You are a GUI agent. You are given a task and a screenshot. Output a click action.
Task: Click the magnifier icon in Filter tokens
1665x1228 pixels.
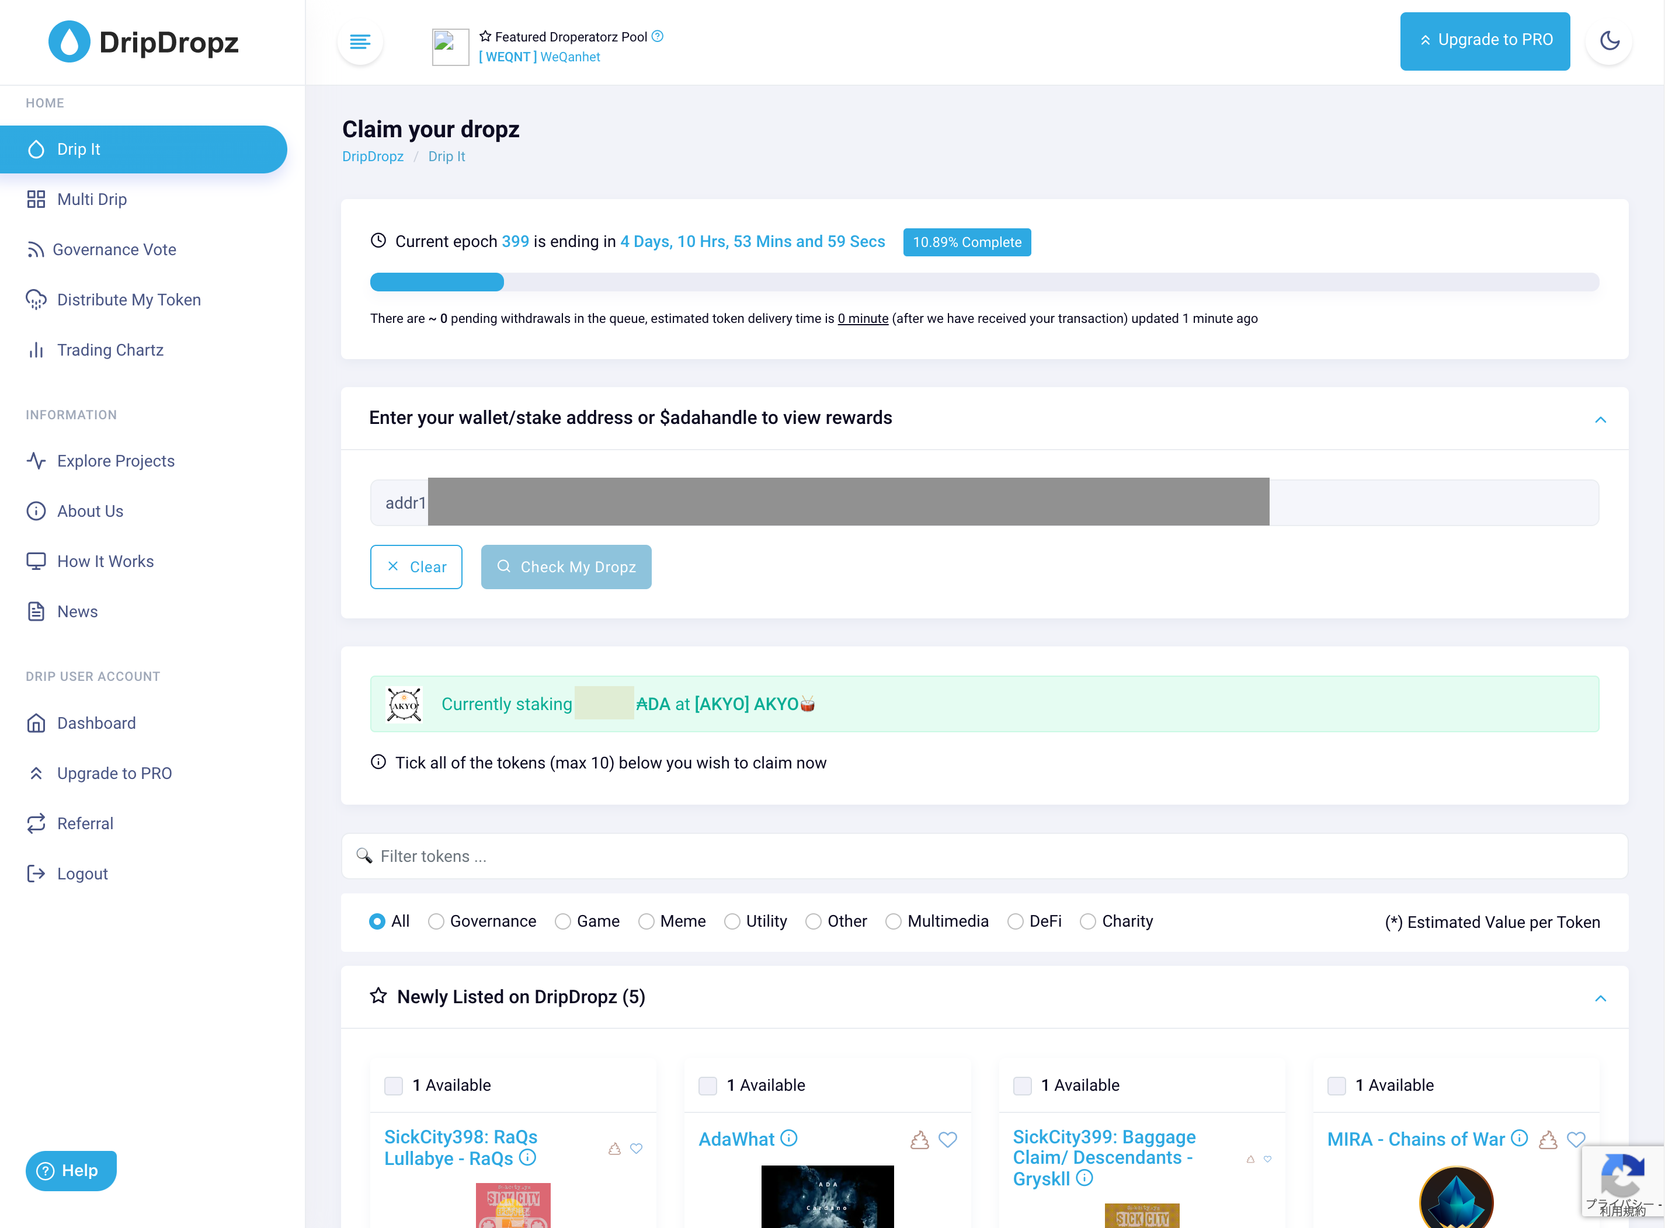[x=364, y=855]
